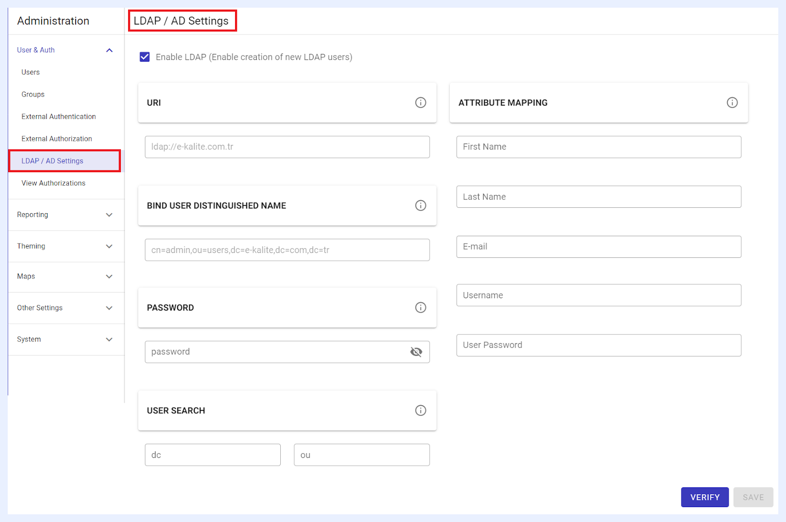This screenshot has width=786, height=522.
Task: Click the SAVE button
Action: [753, 497]
